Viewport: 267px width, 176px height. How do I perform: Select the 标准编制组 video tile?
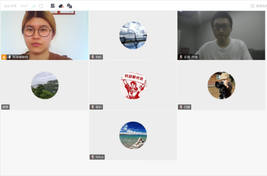point(45,35)
